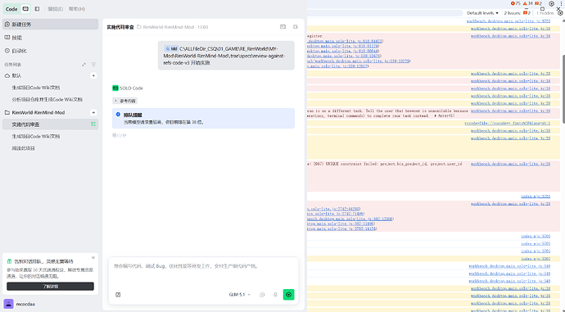Open the 自动化 automation page
Screen dimensions: 565x312
pyautogui.click(x=50, y=51)
